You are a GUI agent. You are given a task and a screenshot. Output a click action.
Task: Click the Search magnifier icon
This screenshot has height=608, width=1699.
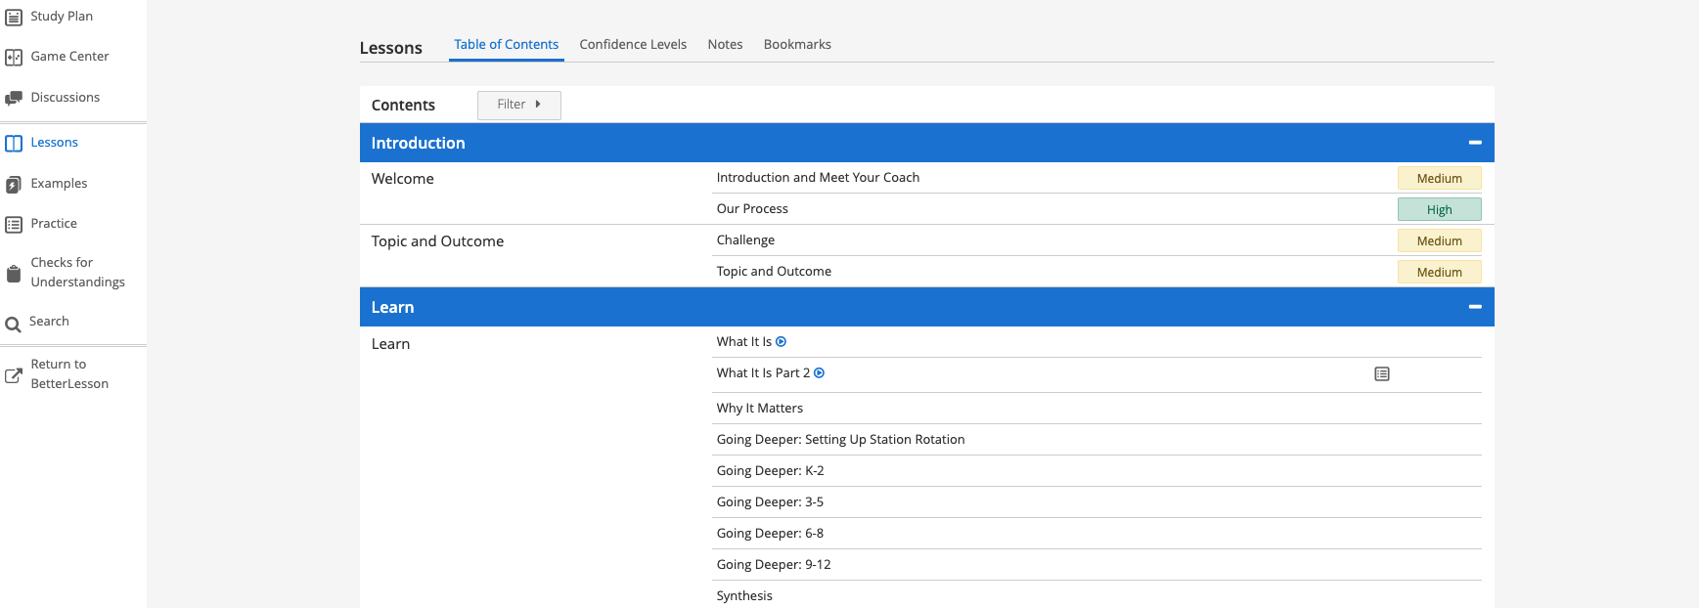[x=14, y=325]
